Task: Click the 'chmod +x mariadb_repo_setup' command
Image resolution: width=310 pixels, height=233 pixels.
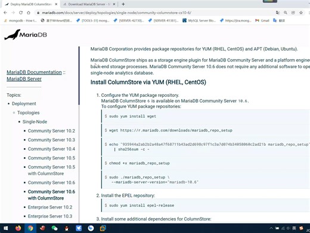Action: [206, 163]
